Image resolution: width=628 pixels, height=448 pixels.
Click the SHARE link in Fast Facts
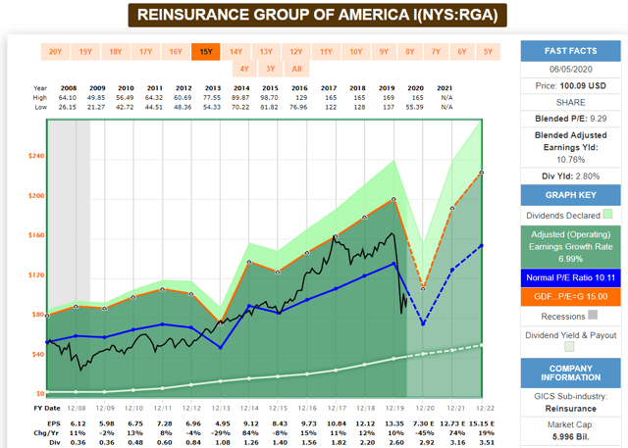point(570,102)
